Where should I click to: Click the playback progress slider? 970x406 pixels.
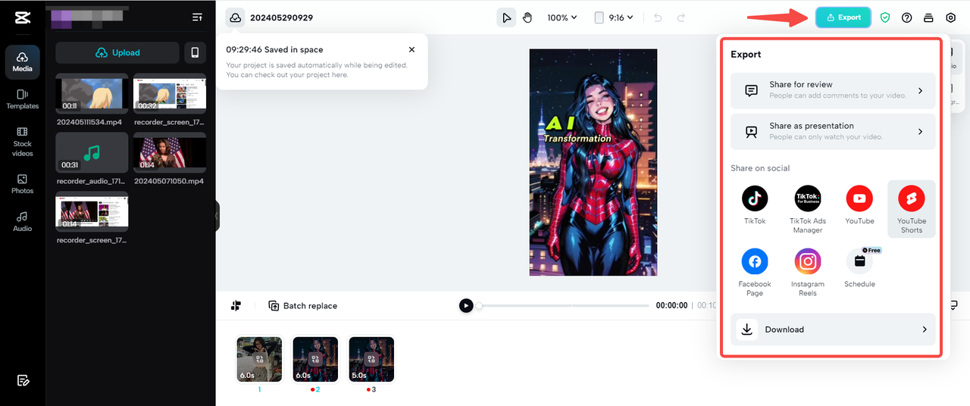[x=562, y=305]
